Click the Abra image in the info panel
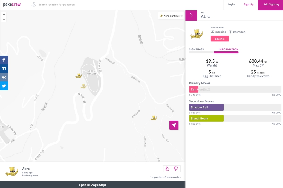The image size is (283, 188). 196,34
